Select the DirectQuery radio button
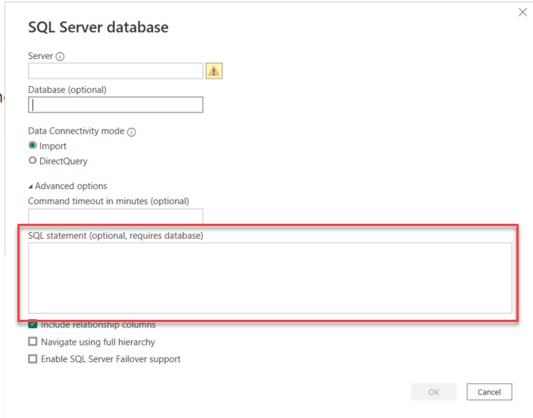Image resolution: width=533 pixels, height=418 pixels. coord(33,160)
